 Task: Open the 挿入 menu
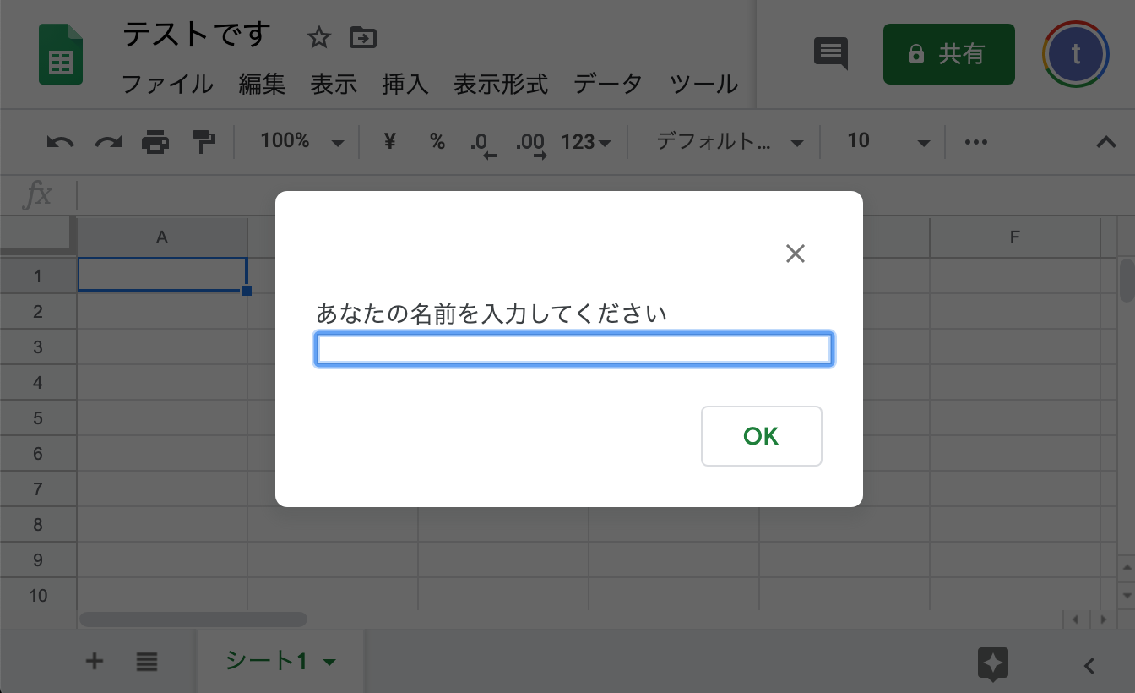[405, 85]
